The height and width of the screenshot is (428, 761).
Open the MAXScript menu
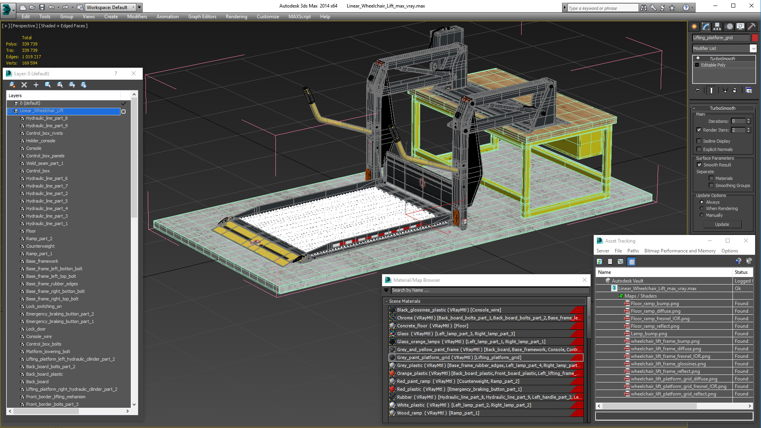point(299,17)
